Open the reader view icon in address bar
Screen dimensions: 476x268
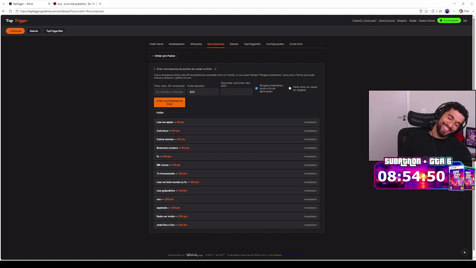tap(421, 11)
